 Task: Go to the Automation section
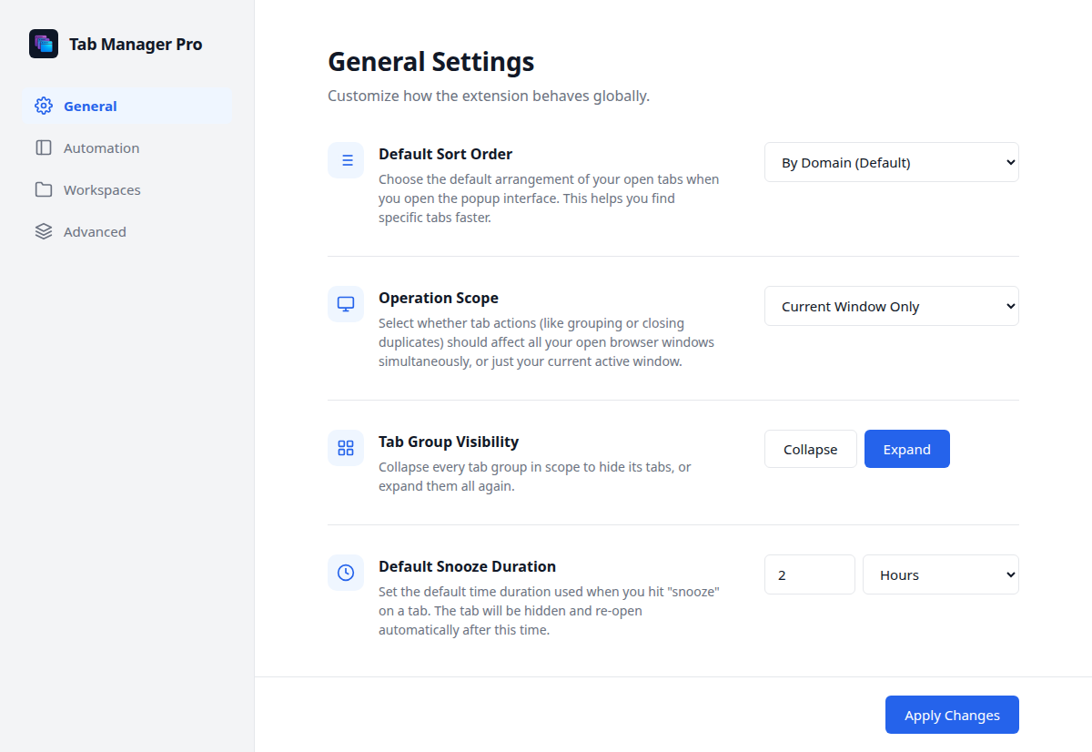click(x=127, y=147)
